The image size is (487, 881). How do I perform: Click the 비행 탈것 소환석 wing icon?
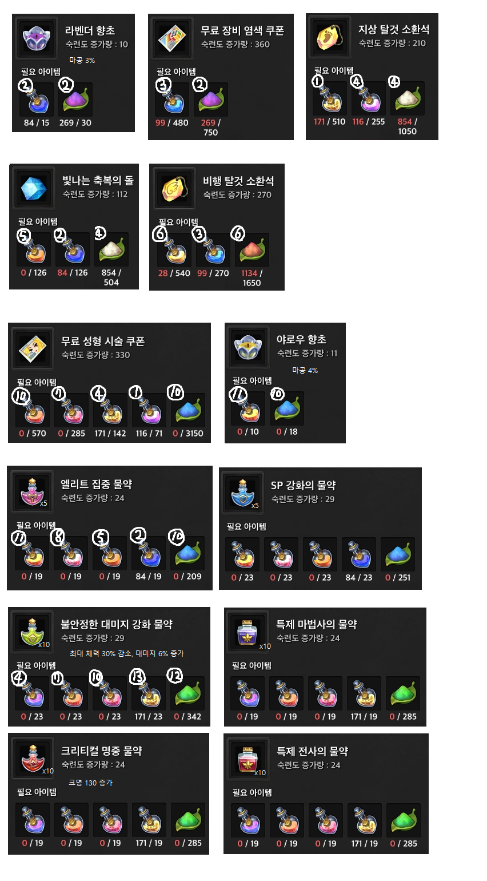174,188
